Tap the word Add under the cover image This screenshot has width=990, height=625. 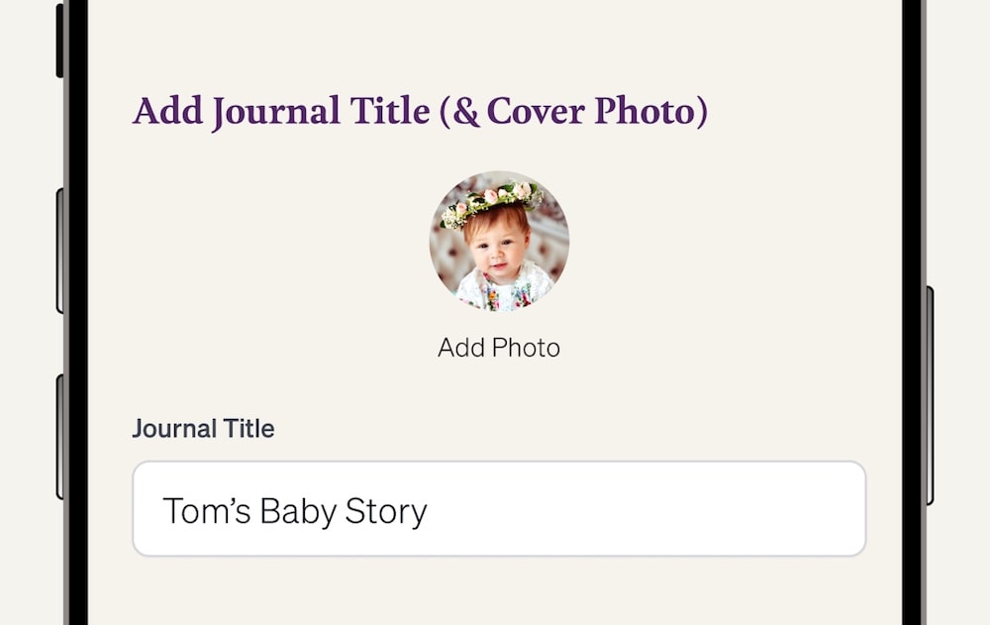click(463, 348)
